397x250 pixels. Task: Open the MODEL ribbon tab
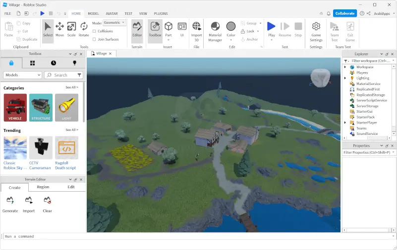[93, 13]
